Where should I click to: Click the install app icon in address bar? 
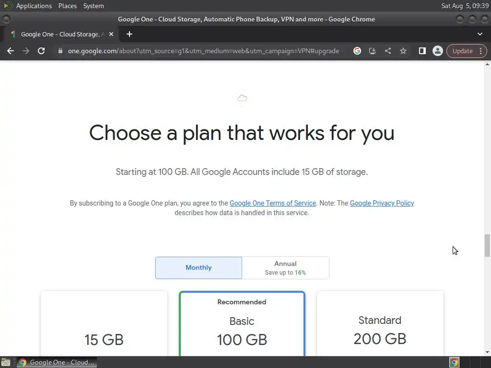[x=372, y=51]
